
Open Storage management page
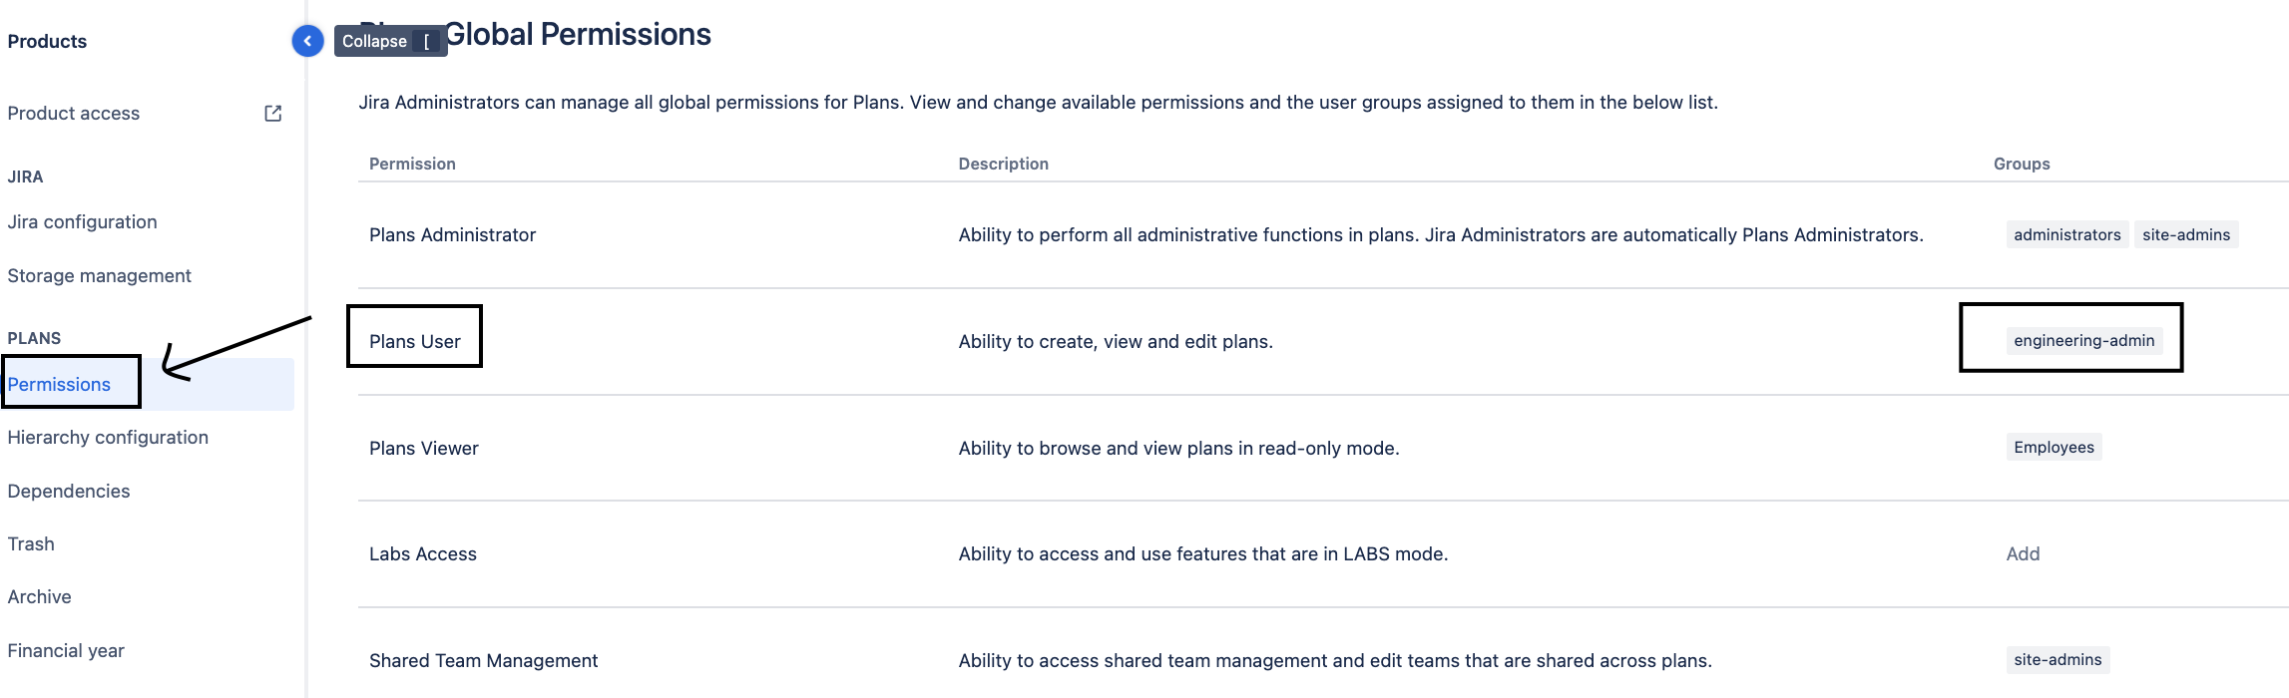[99, 276]
